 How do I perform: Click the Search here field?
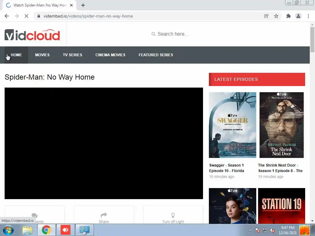(173, 34)
